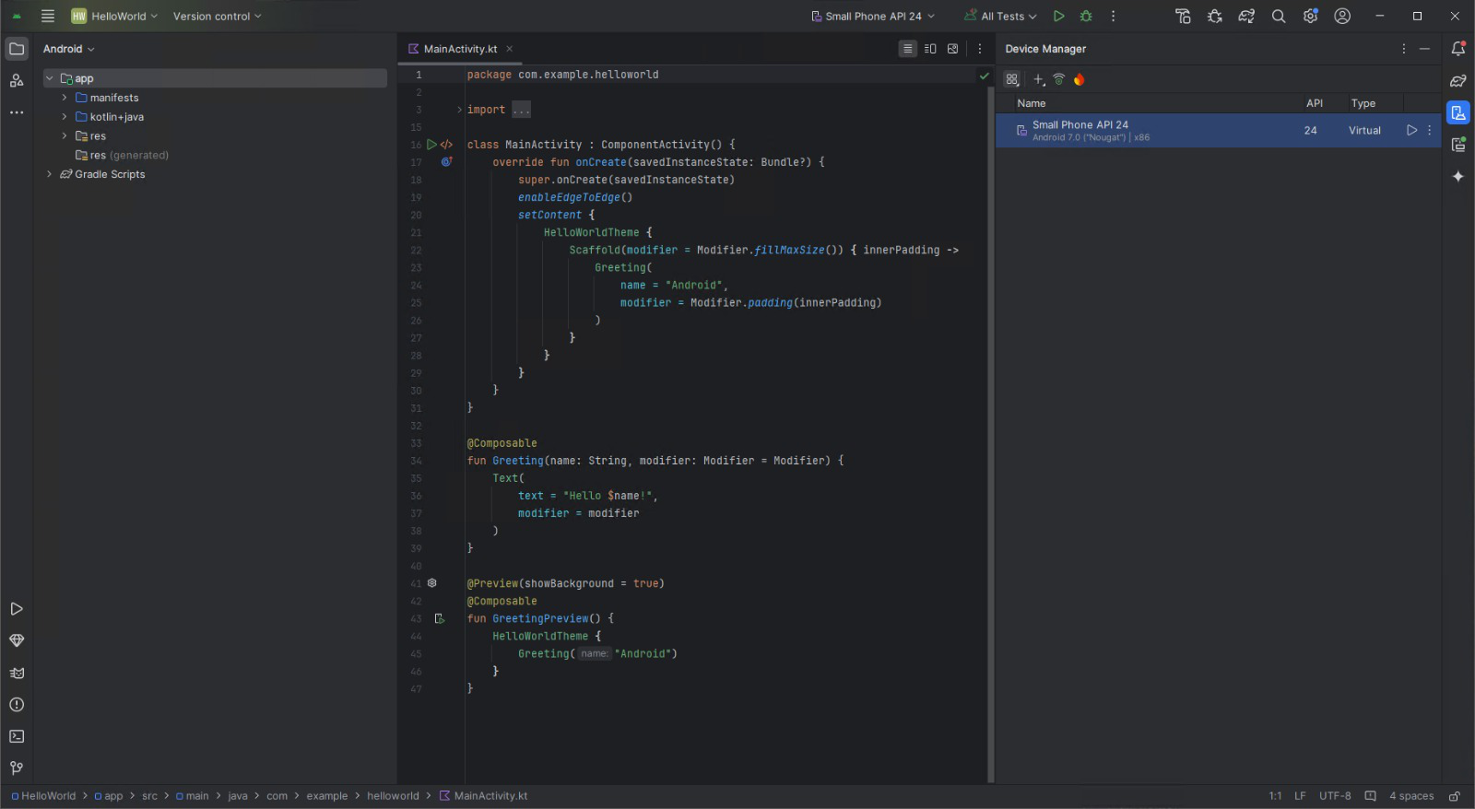The height and width of the screenshot is (809, 1475).
Task: Open the Notifications bell icon
Action: [x=1458, y=49]
